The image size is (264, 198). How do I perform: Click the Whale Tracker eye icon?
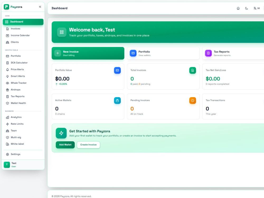coord(7,83)
